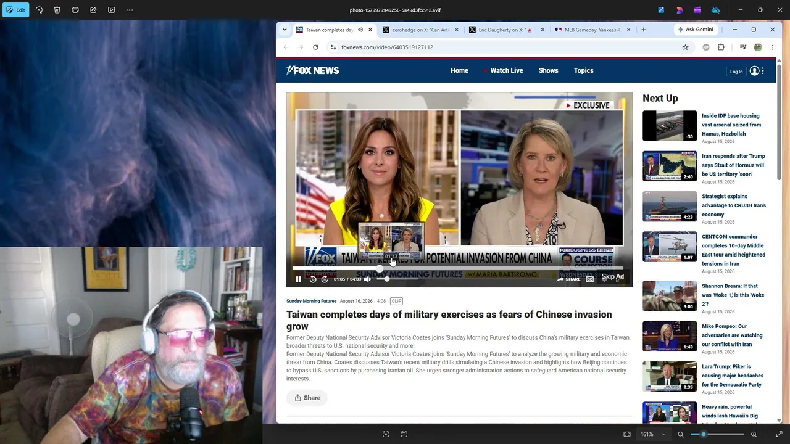Zoom in using the plus magnifier icon
Viewport: 790px width, 444px height.
(754, 434)
